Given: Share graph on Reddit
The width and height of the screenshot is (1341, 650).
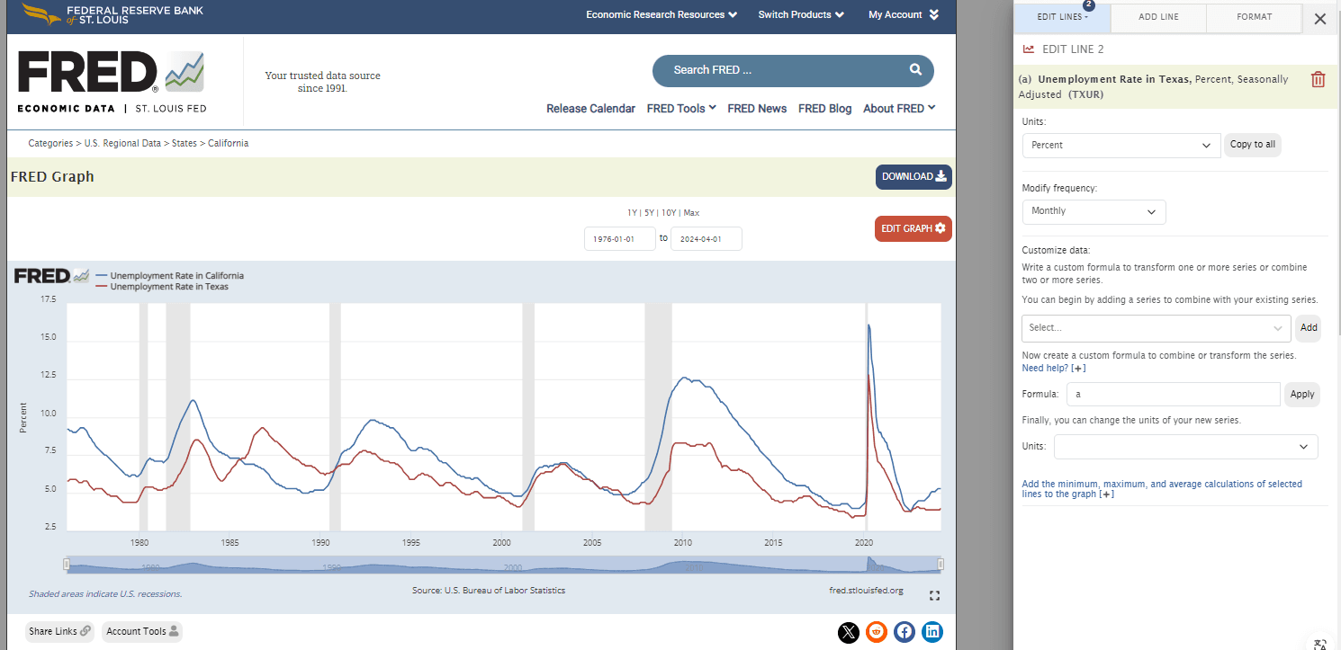Looking at the screenshot, I should tap(876, 632).
